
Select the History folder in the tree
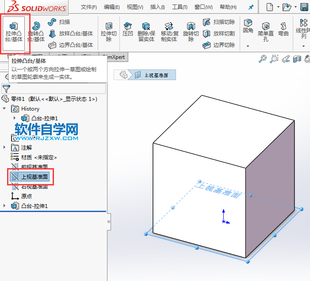26,109
